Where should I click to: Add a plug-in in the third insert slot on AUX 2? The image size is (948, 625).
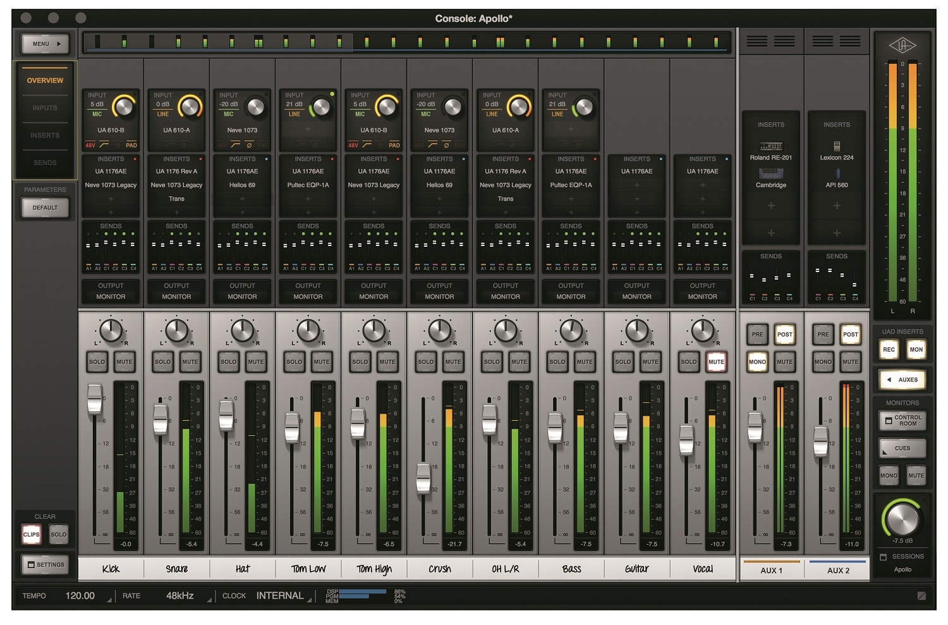[837, 206]
